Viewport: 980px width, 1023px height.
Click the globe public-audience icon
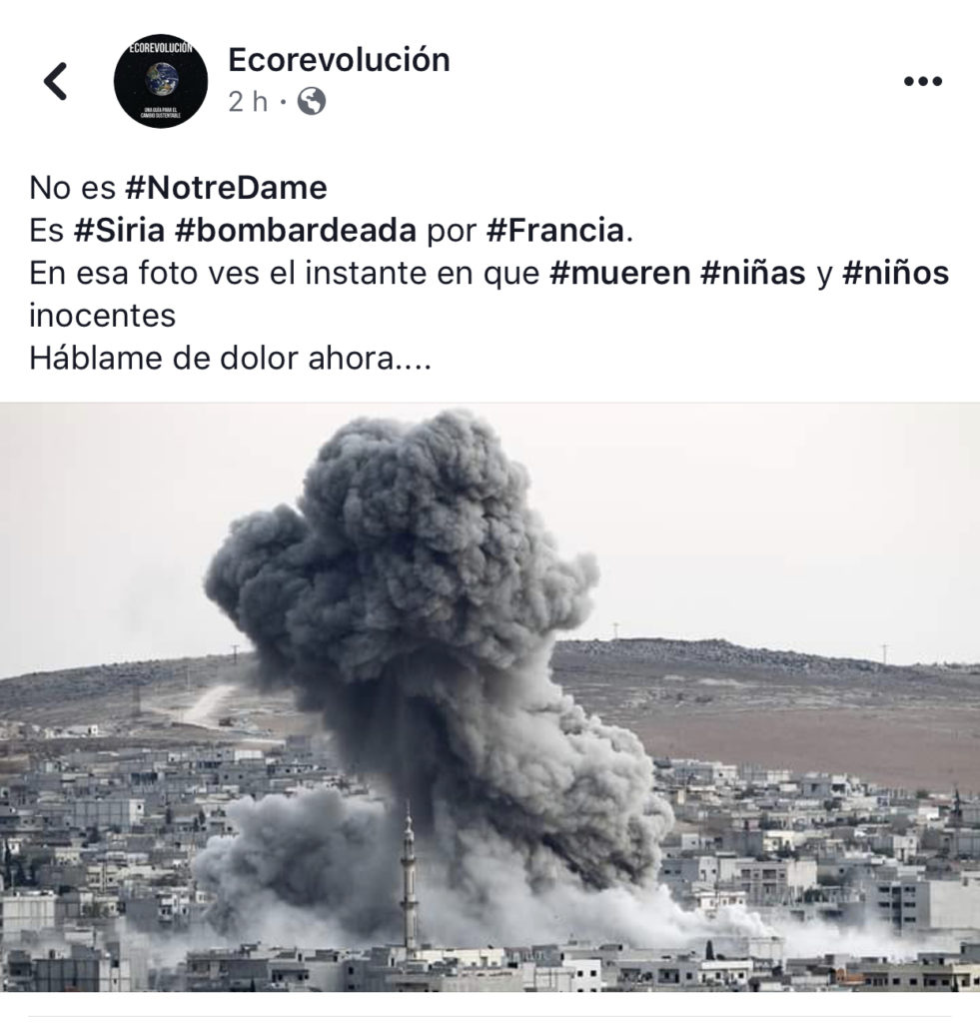(x=312, y=102)
